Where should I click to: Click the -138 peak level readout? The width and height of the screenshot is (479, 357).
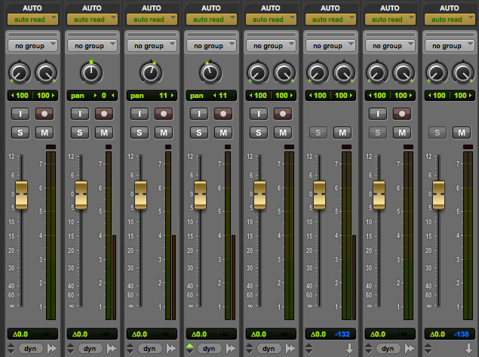point(462,334)
